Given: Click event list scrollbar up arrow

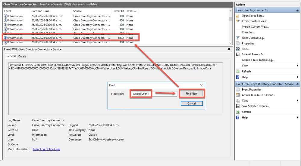Looking at the screenshot, I should pos(230,11).
